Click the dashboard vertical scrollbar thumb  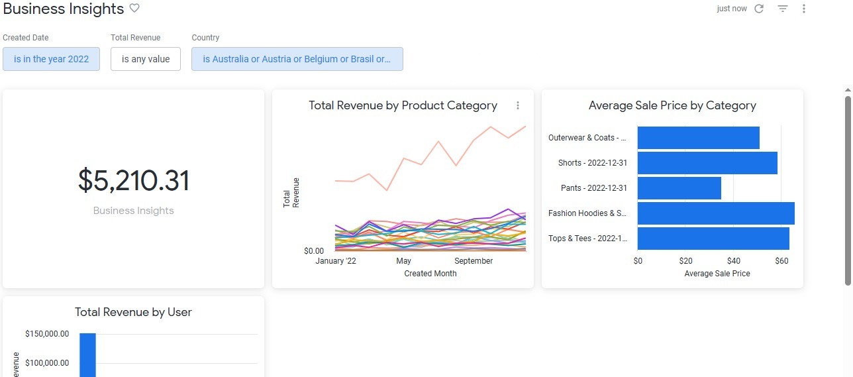click(848, 191)
